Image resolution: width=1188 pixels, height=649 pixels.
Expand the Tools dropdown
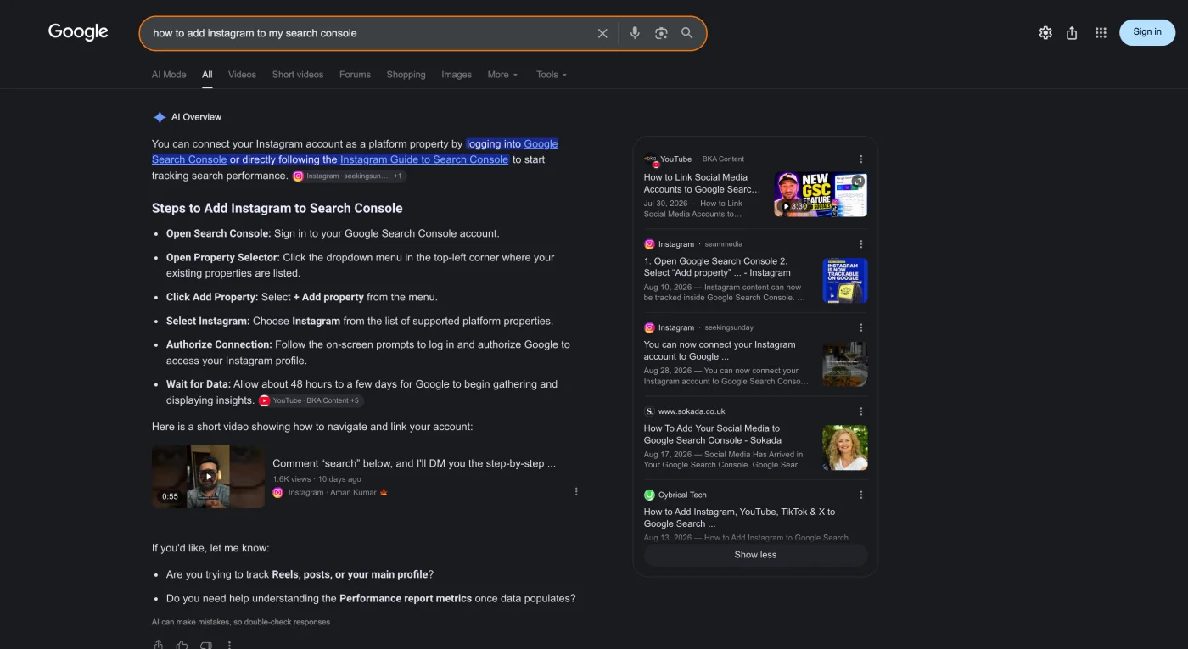[552, 75]
